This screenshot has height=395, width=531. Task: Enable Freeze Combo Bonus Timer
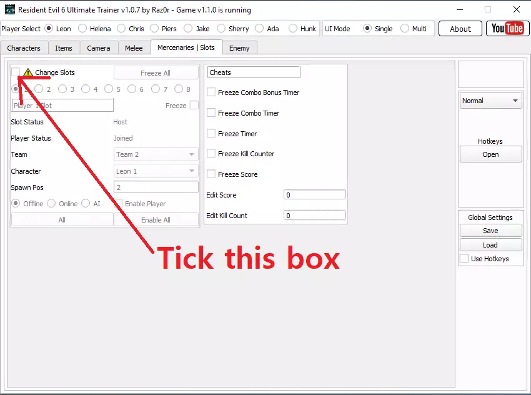pyautogui.click(x=211, y=92)
